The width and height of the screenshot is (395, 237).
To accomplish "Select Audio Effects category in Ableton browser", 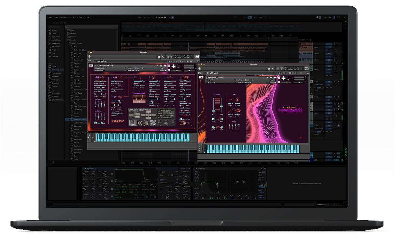I will pyautogui.click(x=55, y=40).
